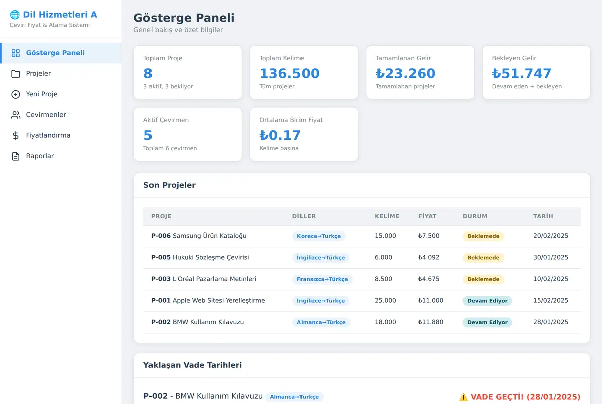Click the Beklemede badge for P-005
Image resolution: width=602 pixels, height=404 pixels.
click(x=483, y=258)
